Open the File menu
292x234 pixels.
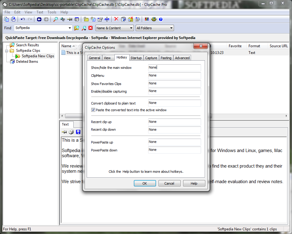pyautogui.click(x=7, y=12)
